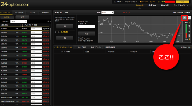Click the yellow 入金 deposit button
The height and width of the screenshot is (106, 192).
(182, 2)
